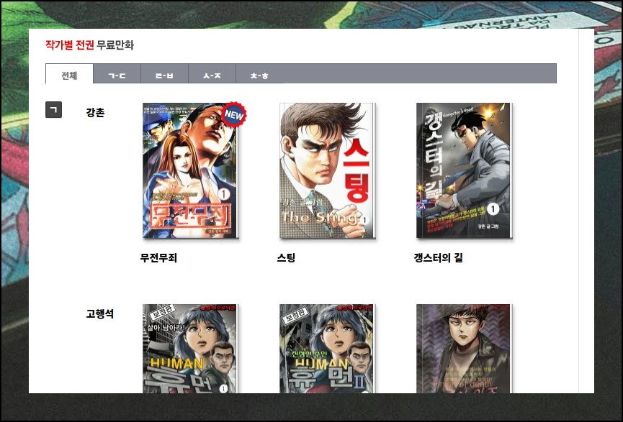Select the 전체 tab
This screenshot has width=623, height=422.
(70, 74)
